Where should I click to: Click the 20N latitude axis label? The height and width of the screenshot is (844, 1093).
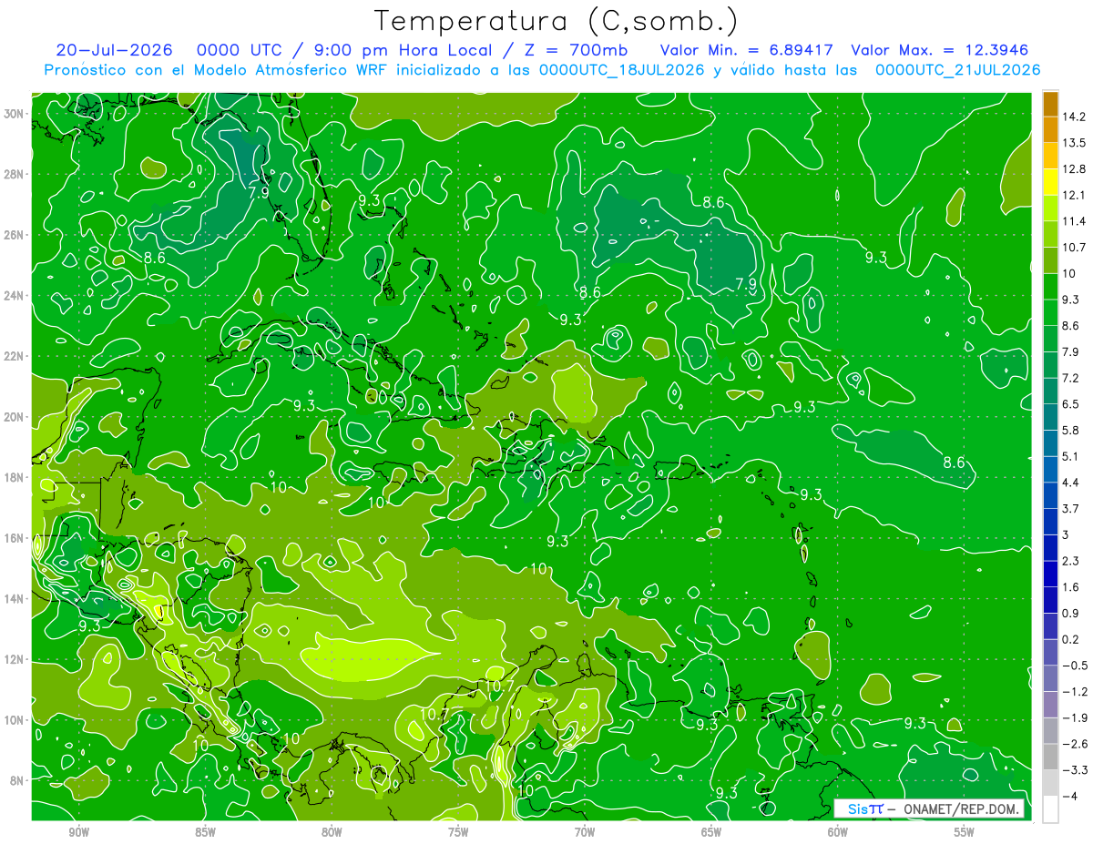[14, 417]
